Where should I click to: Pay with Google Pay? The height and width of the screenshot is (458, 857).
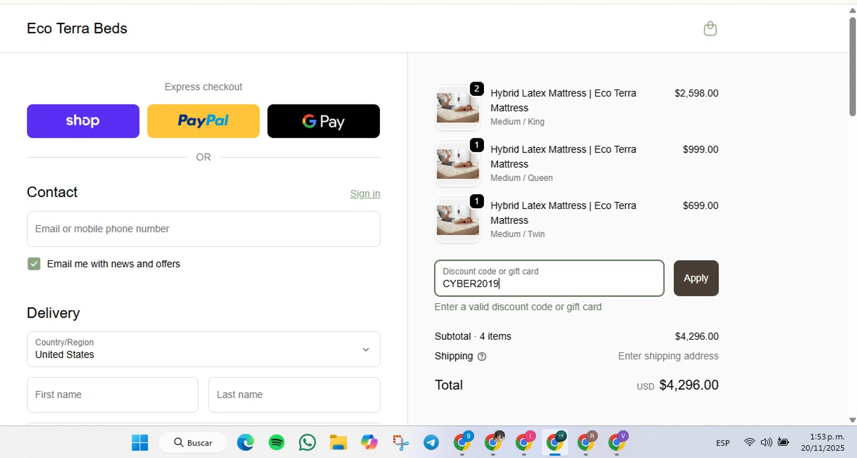point(323,121)
